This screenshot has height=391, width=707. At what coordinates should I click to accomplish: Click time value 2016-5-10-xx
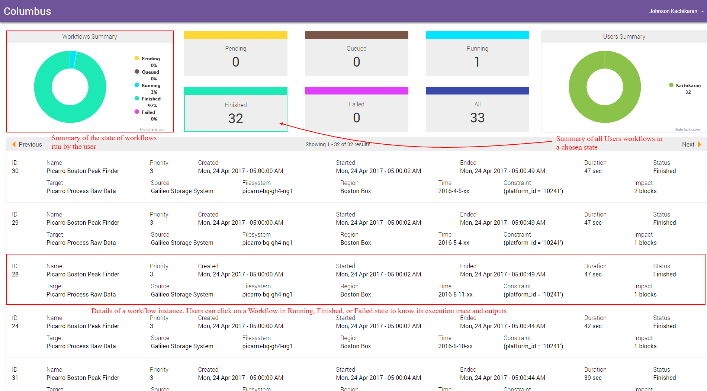point(455,346)
